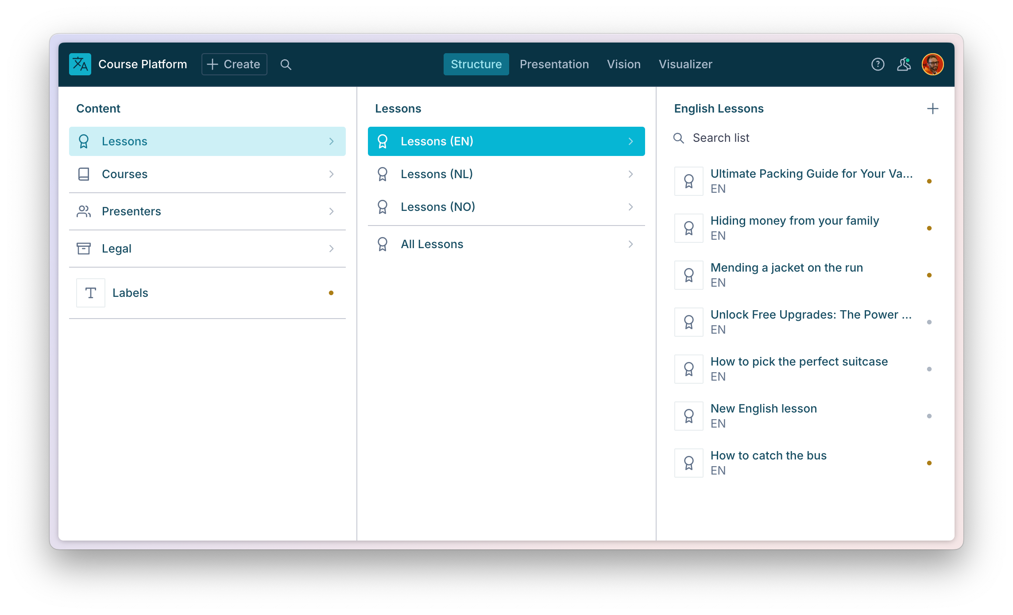Click the user profile avatar icon
Image resolution: width=1013 pixels, height=615 pixels.
pyautogui.click(x=934, y=65)
